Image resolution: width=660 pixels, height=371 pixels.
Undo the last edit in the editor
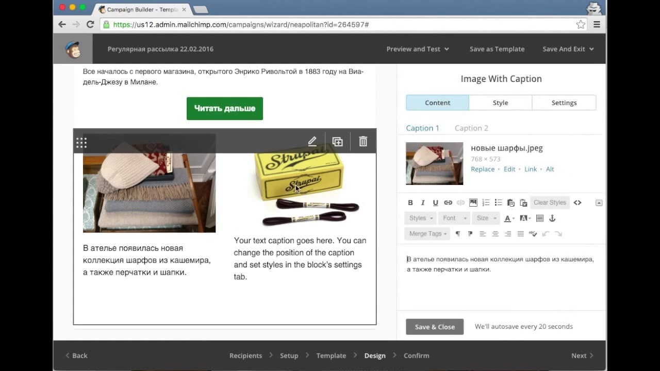pyautogui.click(x=546, y=234)
